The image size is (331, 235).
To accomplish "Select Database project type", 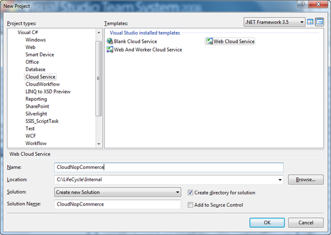I will [x=35, y=69].
